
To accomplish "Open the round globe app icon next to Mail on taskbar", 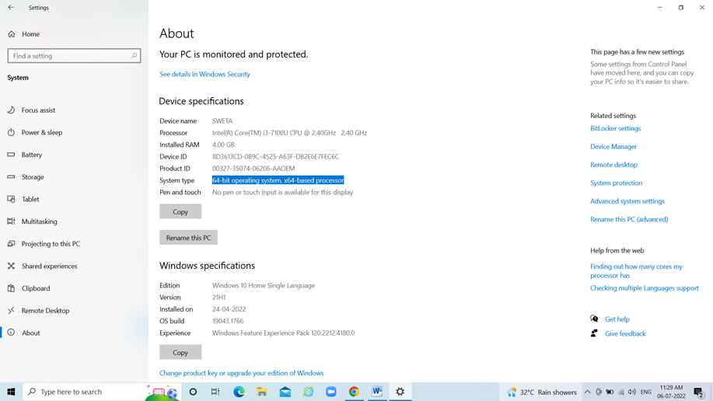I will (308, 392).
